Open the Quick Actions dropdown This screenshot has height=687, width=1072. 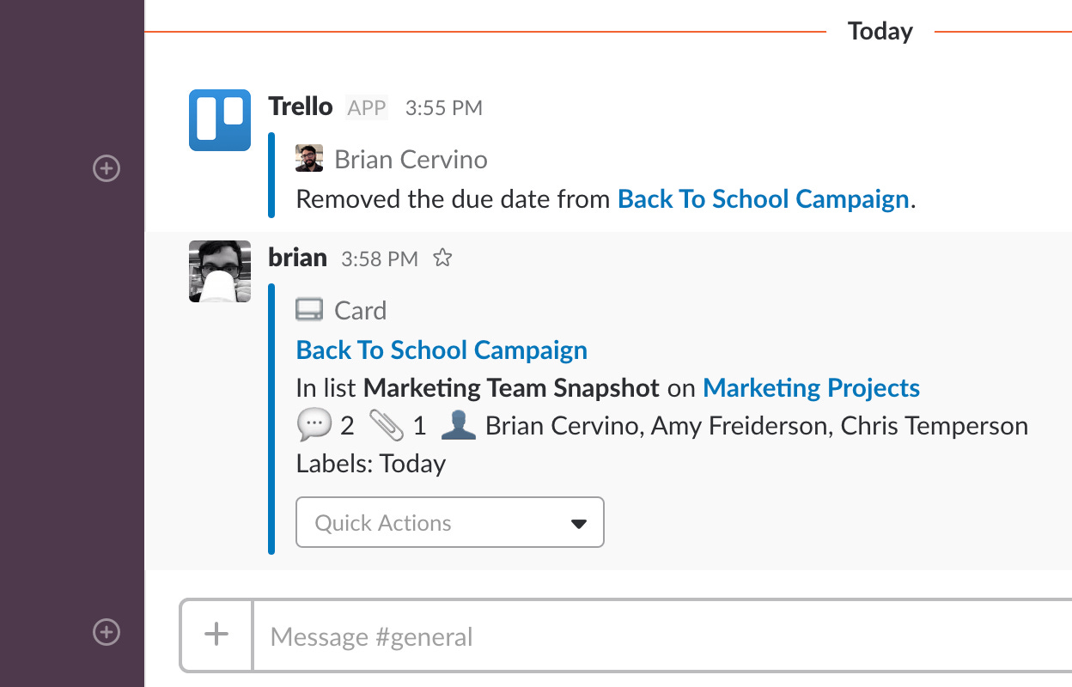450,522
